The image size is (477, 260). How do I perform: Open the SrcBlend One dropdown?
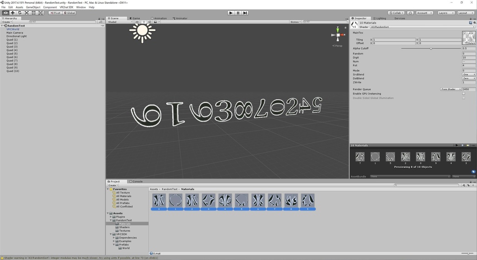pos(469,75)
